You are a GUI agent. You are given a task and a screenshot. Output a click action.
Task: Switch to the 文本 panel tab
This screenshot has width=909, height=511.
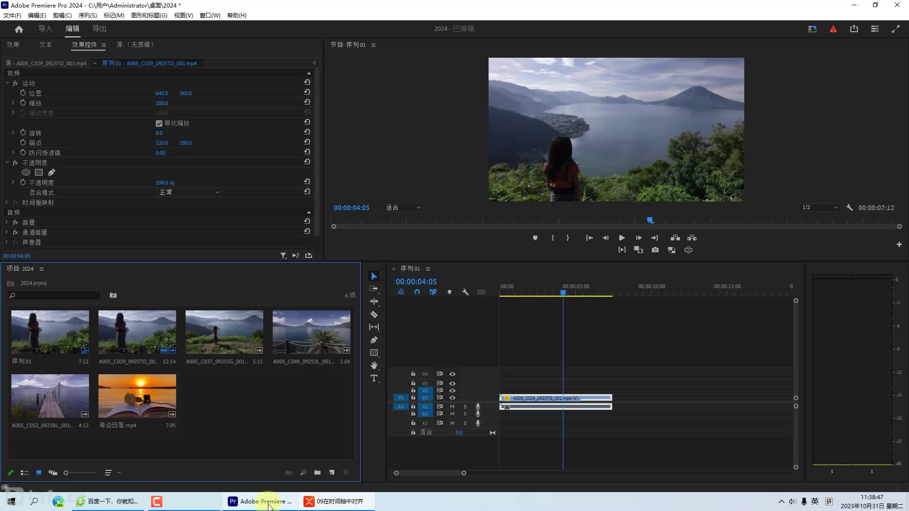[x=45, y=44]
